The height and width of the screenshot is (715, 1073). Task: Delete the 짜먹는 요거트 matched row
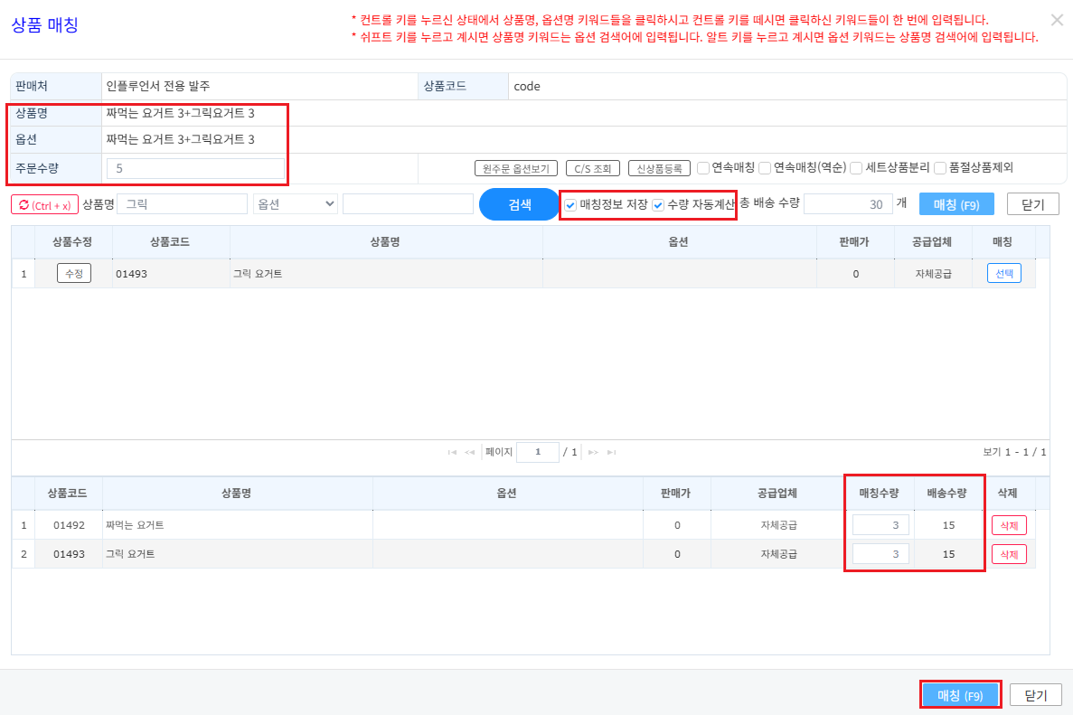coord(1009,525)
